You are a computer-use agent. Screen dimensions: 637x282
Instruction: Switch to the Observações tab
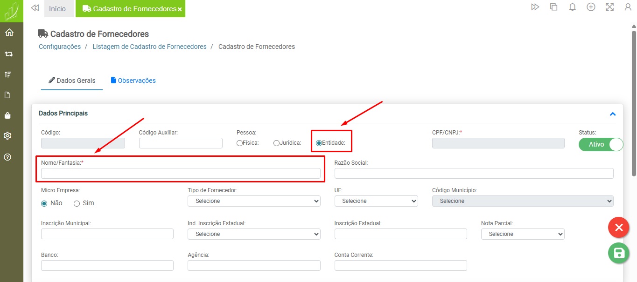click(x=133, y=81)
